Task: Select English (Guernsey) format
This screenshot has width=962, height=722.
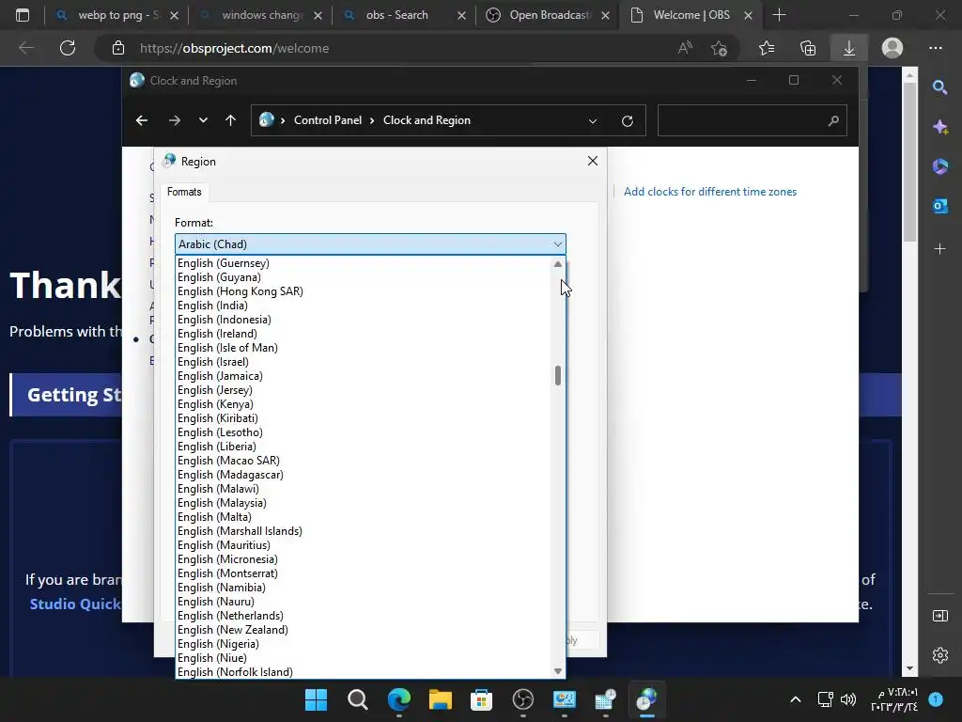Action: (224, 263)
